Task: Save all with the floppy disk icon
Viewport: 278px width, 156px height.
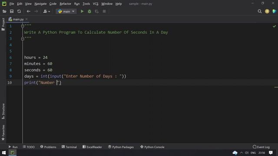Action: coord(12,12)
